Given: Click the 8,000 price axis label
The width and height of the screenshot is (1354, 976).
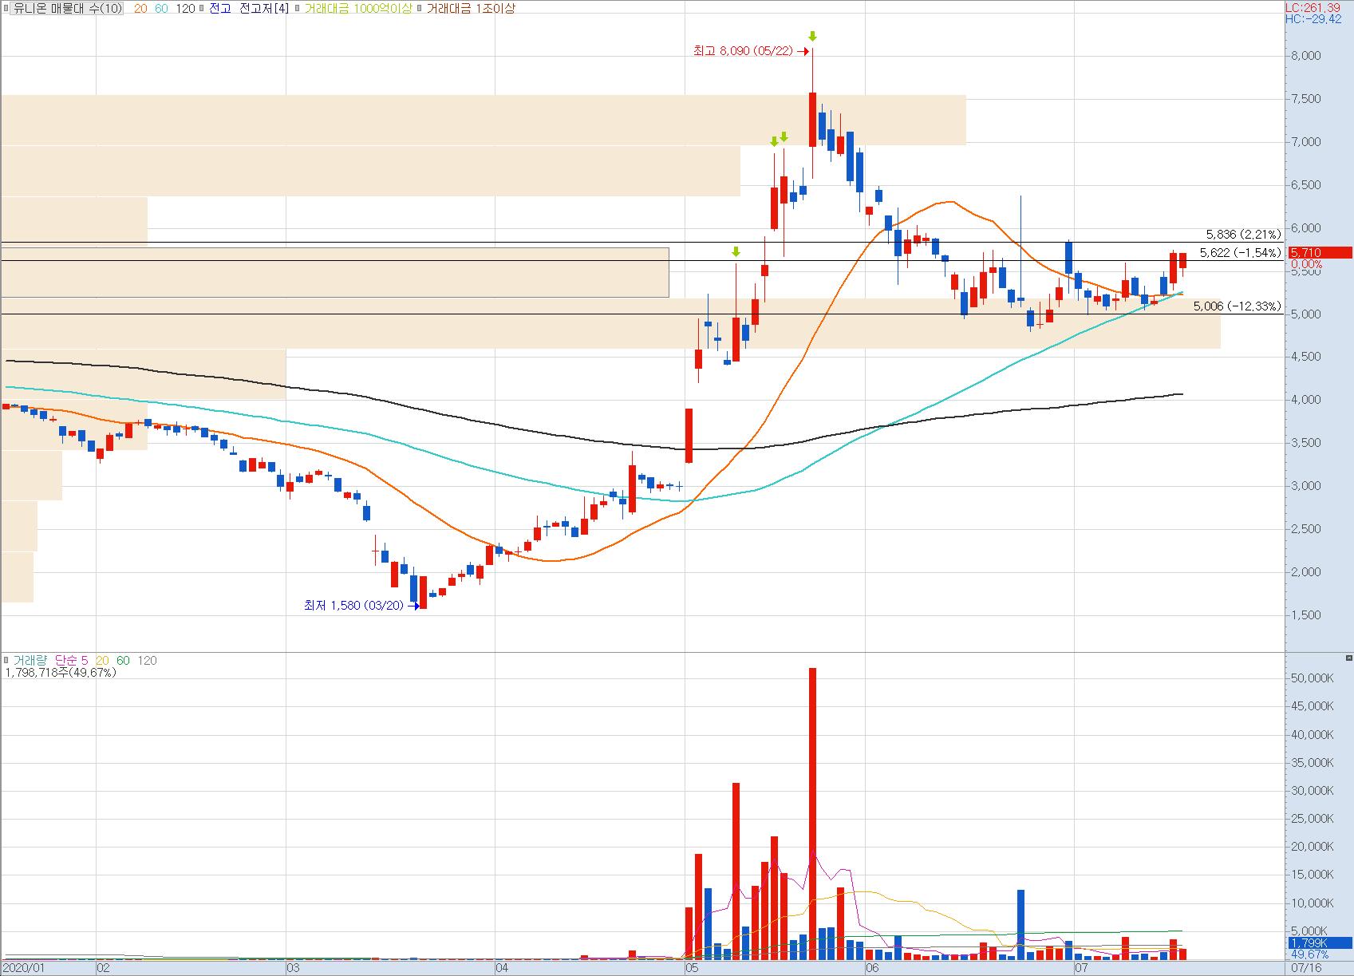Looking at the screenshot, I should [x=1305, y=56].
